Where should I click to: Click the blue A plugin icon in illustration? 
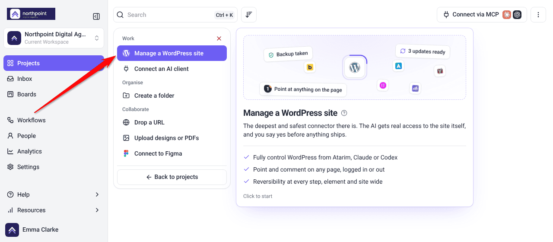[399, 66]
